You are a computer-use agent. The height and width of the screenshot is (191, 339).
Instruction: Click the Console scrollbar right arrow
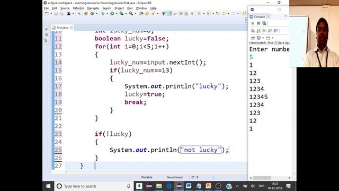[289, 178]
